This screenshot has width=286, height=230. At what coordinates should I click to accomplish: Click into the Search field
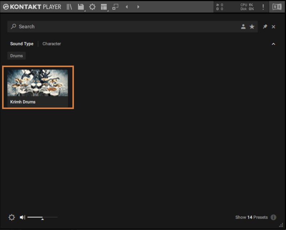[132, 26]
